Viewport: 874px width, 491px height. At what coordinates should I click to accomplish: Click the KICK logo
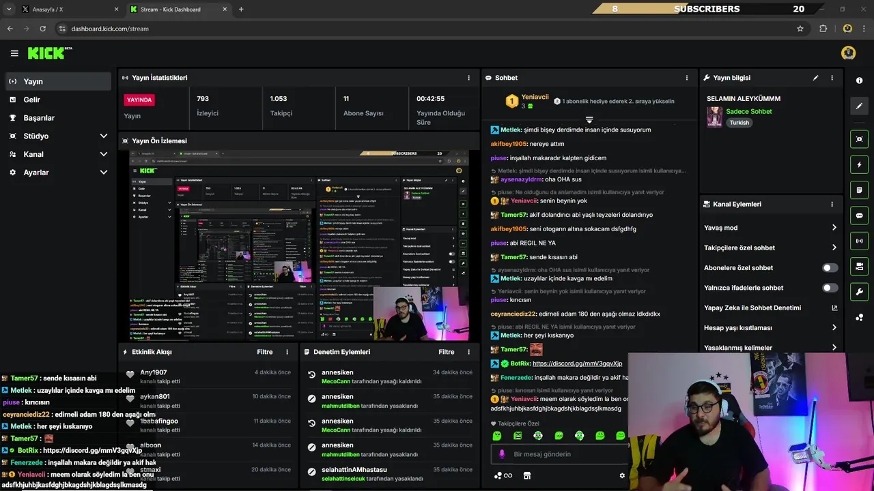click(49, 53)
